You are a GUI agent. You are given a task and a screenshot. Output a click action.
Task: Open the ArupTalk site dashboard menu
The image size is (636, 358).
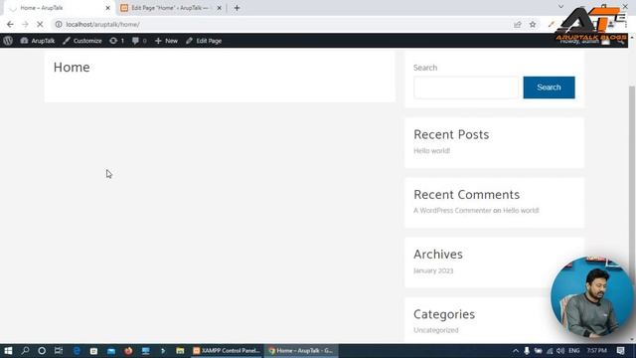(38, 41)
